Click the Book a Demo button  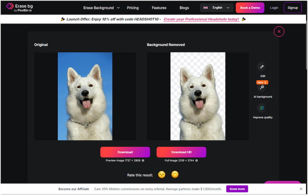[x=250, y=8]
